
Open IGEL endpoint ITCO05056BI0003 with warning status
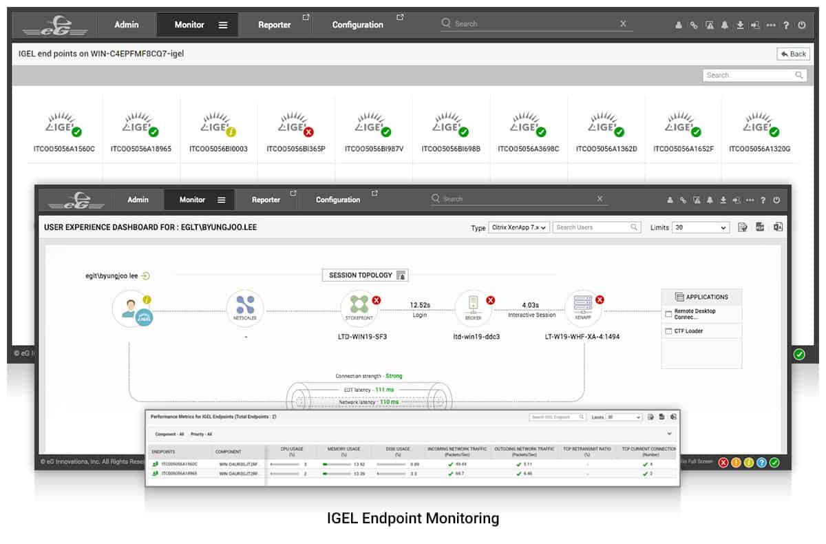219,132
